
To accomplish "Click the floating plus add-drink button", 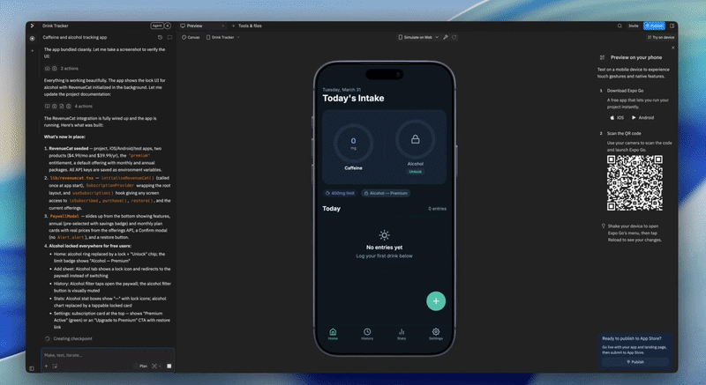I will [436, 300].
